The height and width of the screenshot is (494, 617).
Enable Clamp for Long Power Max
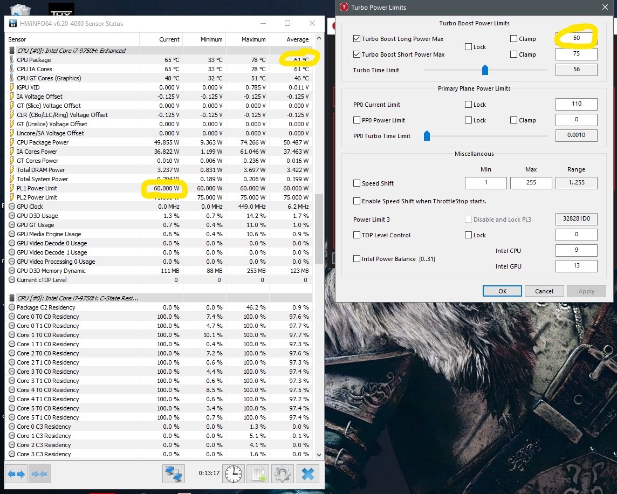pos(513,39)
